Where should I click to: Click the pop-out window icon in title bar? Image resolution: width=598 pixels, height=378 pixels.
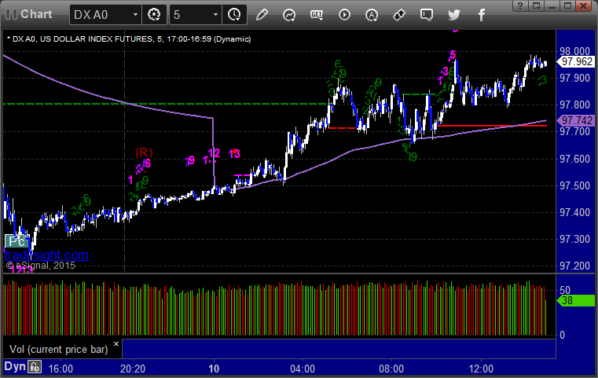(536, 6)
